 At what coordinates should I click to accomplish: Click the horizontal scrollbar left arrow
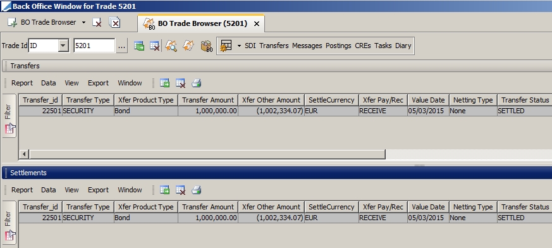point(24,154)
